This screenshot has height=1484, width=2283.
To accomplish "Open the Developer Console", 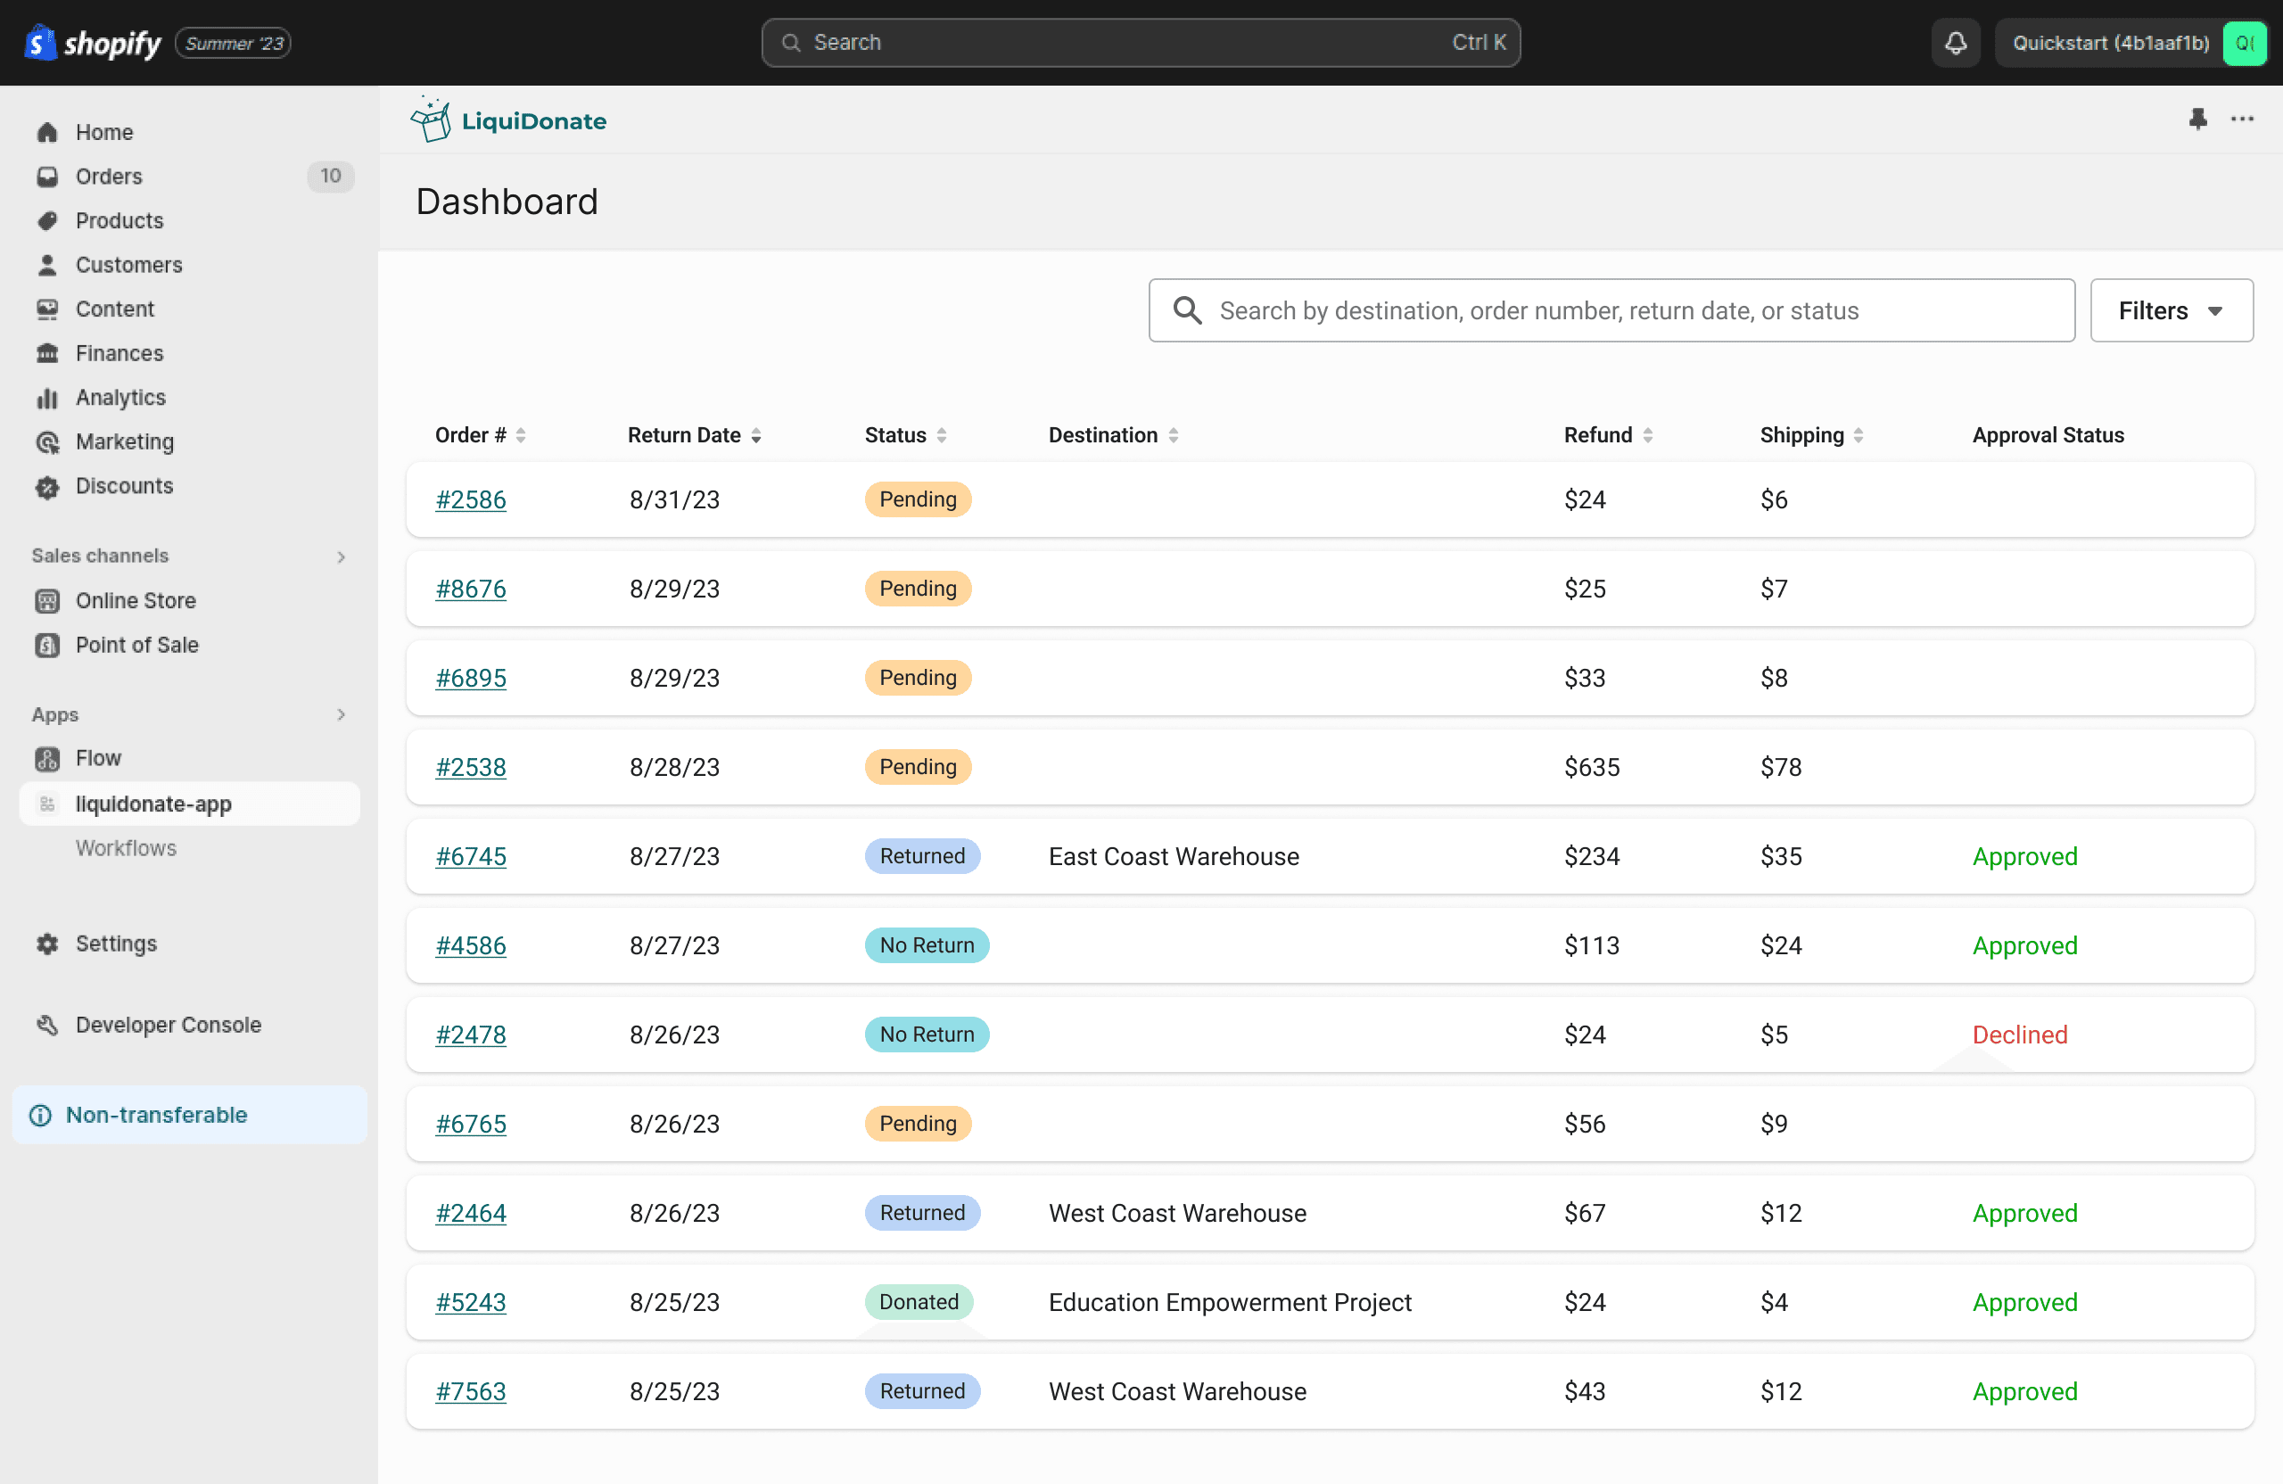I will coord(168,1025).
